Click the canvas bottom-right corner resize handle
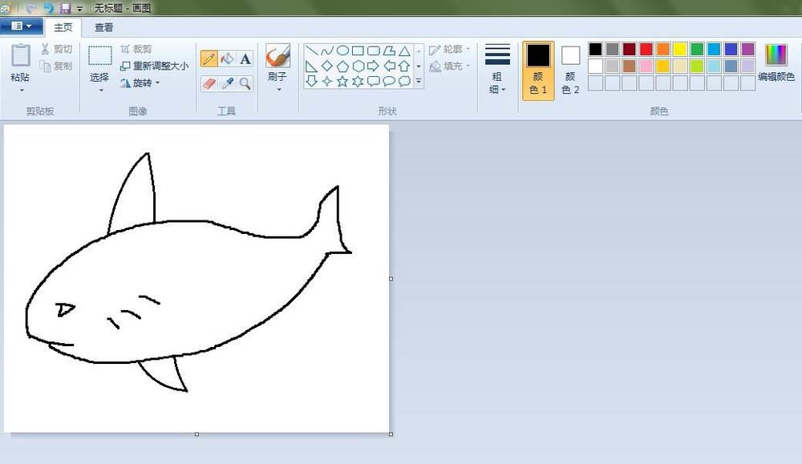 391,434
